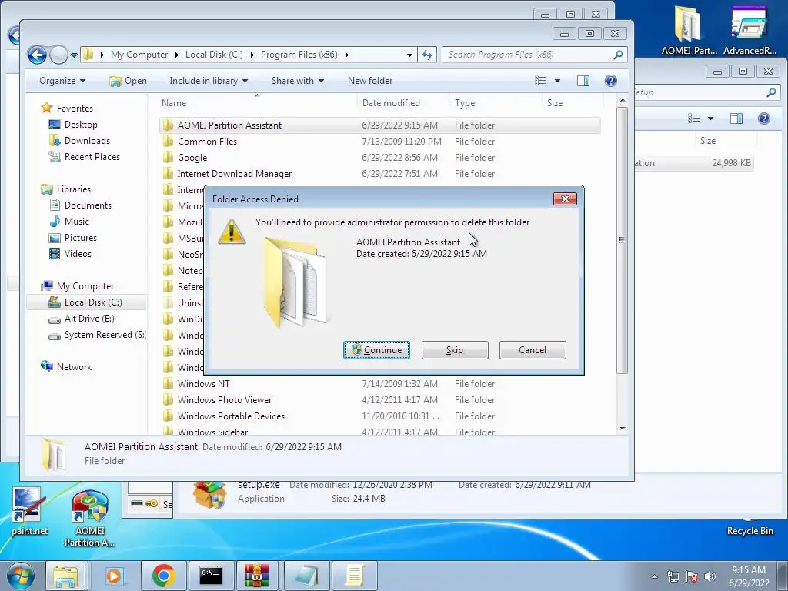Open Libraries in the navigation pane

point(73,189)
